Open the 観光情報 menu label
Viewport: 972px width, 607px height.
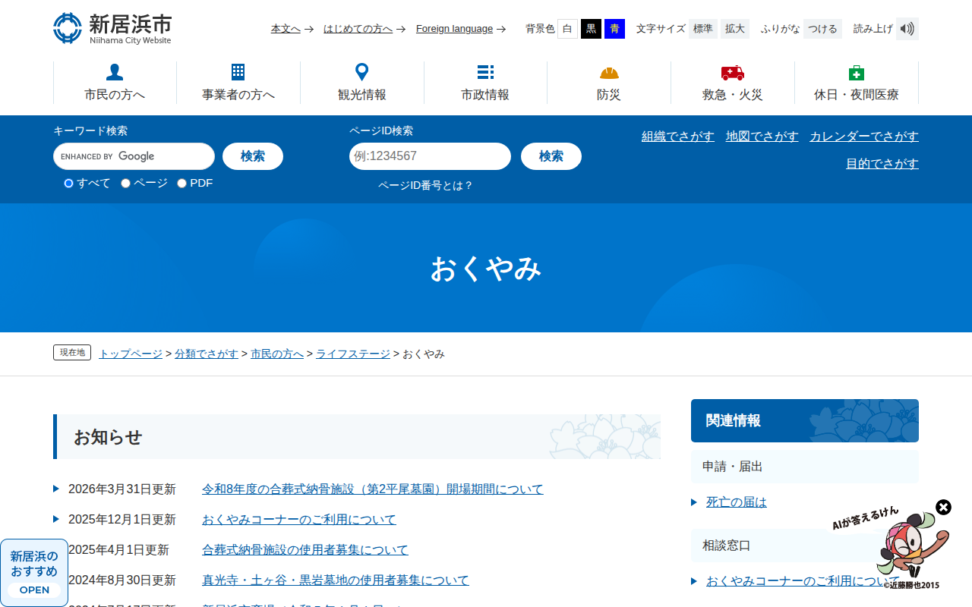[x=362, y=95]
